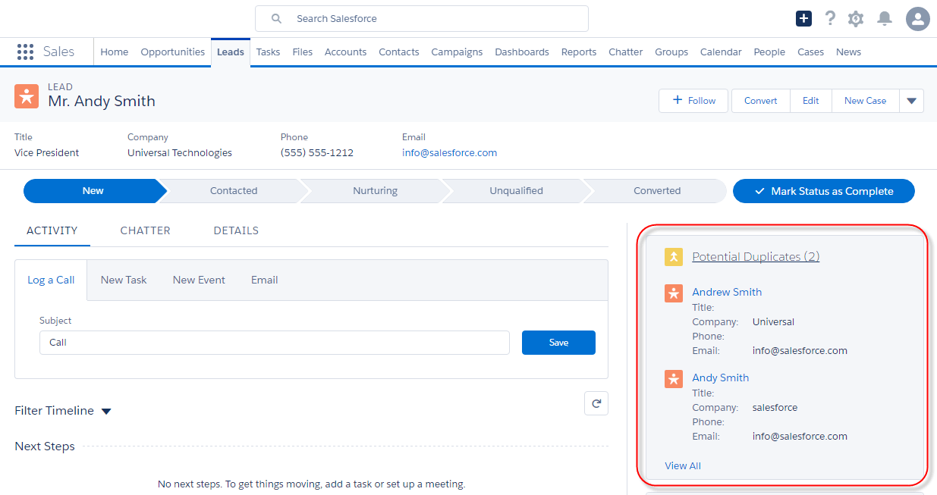Click the lead icon beside Andy Smith

674,379
